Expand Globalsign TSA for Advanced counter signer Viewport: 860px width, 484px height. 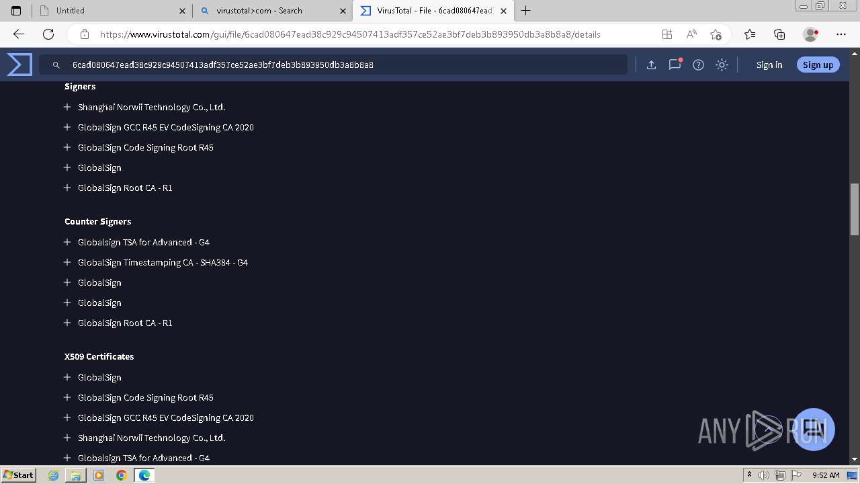pos(67,242)
